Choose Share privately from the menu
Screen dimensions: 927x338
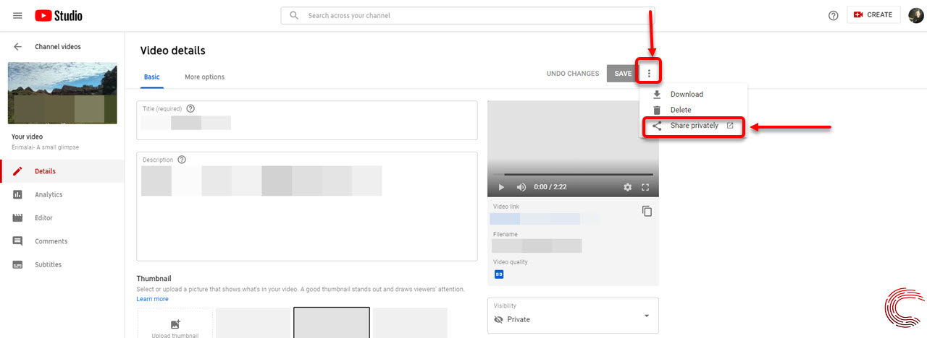(x=693, y=126)
